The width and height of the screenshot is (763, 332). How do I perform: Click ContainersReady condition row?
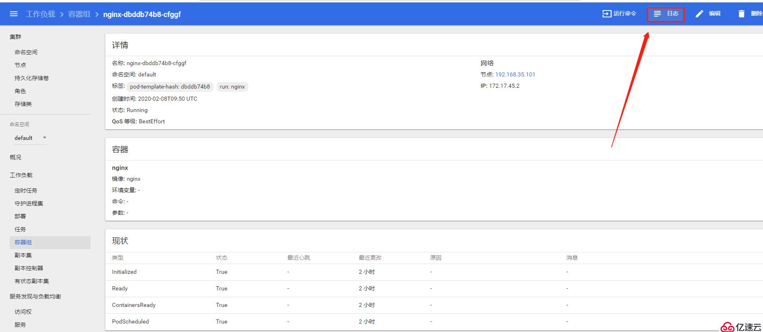pos(434,305)
